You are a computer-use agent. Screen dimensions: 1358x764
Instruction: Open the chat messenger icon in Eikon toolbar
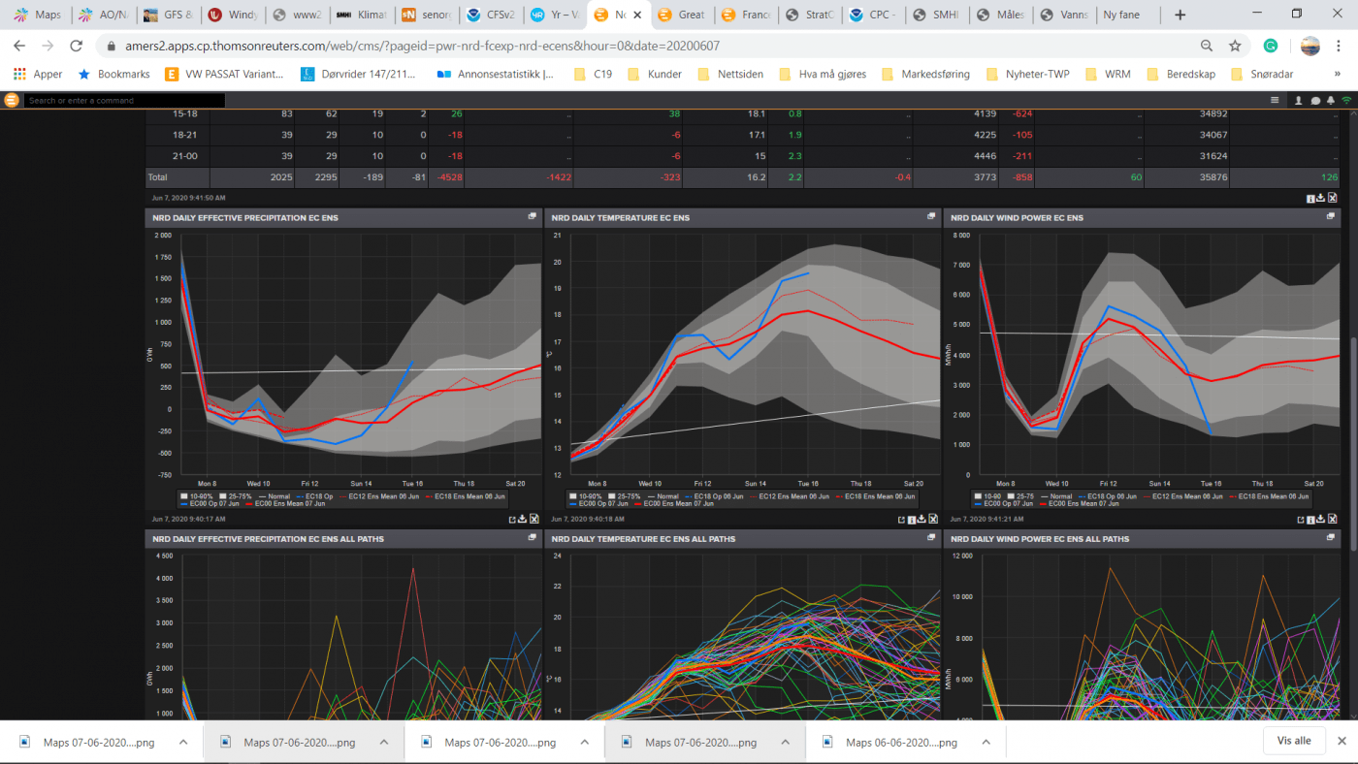pos(1315,100)
